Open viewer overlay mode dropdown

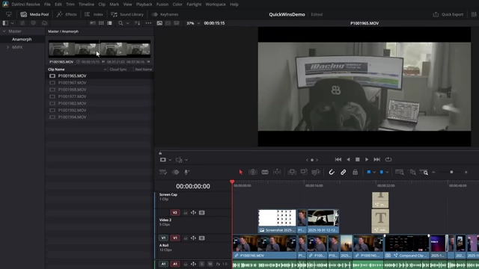pos(170,160)
